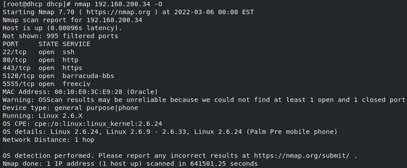Click the STATE column header
Image resolution: width=407 pixels, height=168 pixels.
(48, 44)
